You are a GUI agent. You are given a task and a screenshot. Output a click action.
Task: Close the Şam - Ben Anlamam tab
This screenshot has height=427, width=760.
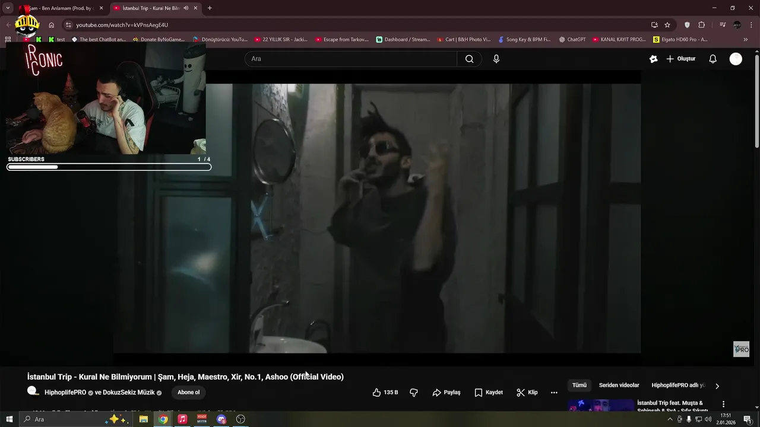[101, 8]
